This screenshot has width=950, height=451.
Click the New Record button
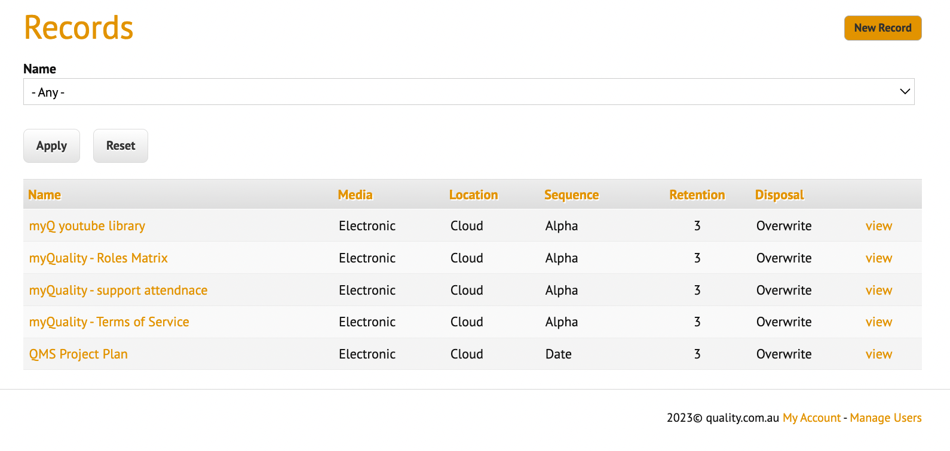coord(882,28)
